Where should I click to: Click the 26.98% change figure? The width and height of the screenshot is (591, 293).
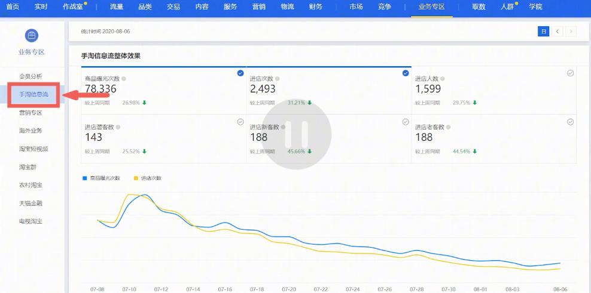point(131,103)
